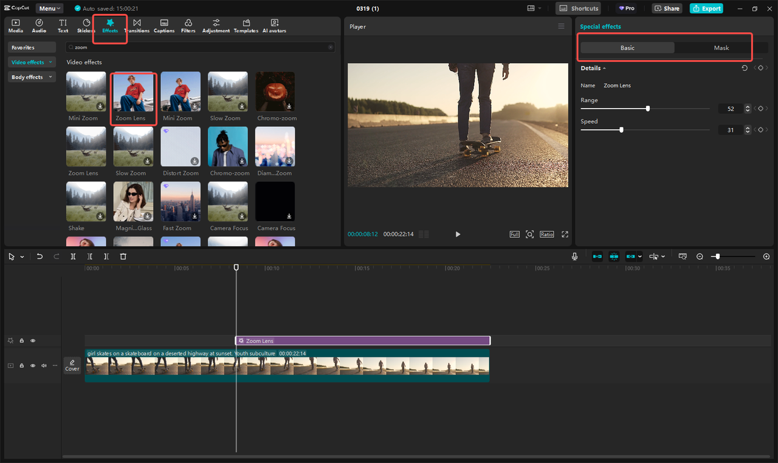Switch to the Mask tab in Special effects
The image size is (778, 463).
[x=721, y=47]
